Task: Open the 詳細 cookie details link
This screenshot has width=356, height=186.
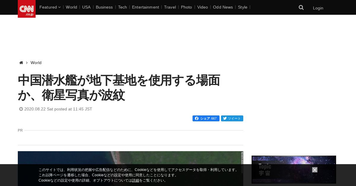Action: 136,180
